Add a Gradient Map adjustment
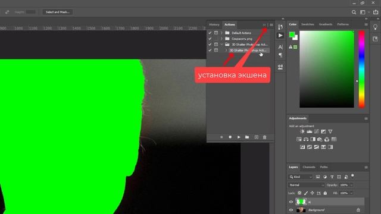 330,147
